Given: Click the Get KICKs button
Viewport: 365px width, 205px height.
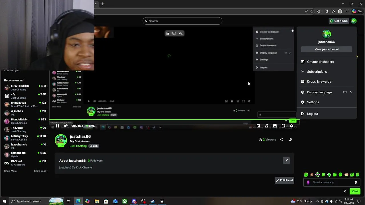Looking at the screenshot, I should pos(339,21).
